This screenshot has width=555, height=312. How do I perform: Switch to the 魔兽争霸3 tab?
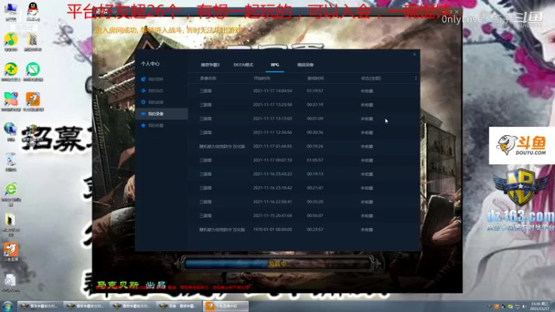210,64
